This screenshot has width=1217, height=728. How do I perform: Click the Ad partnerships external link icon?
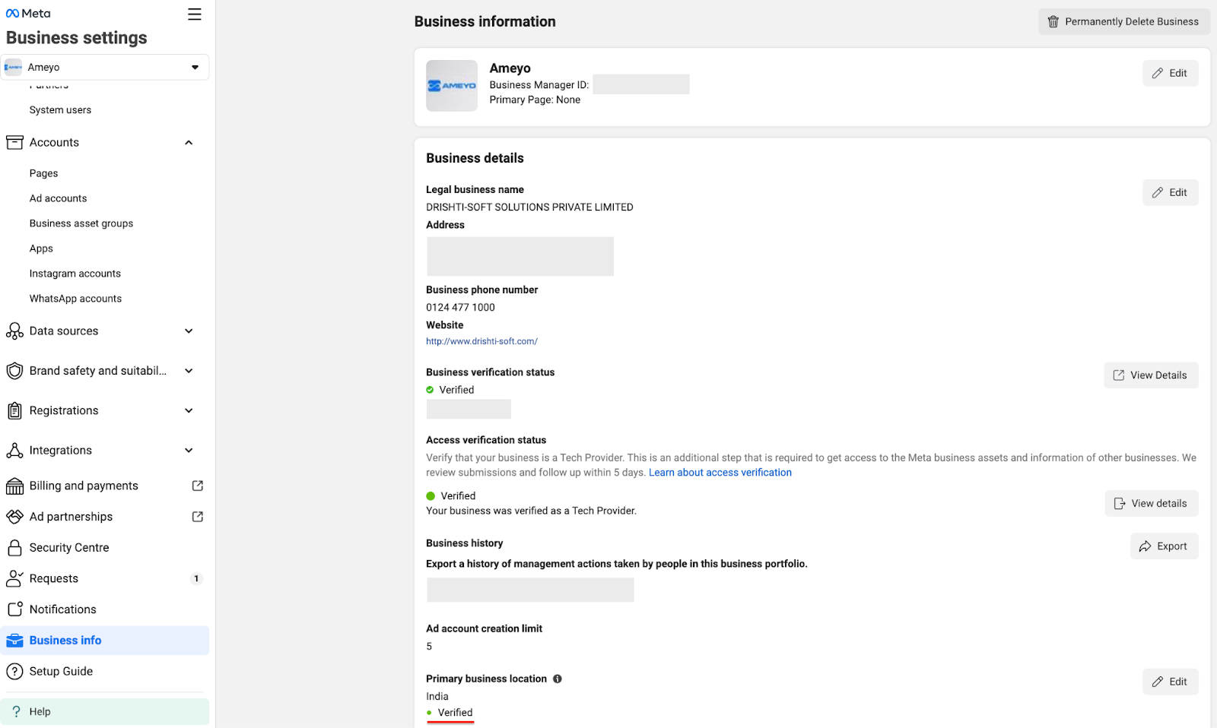tap(198, 517)
